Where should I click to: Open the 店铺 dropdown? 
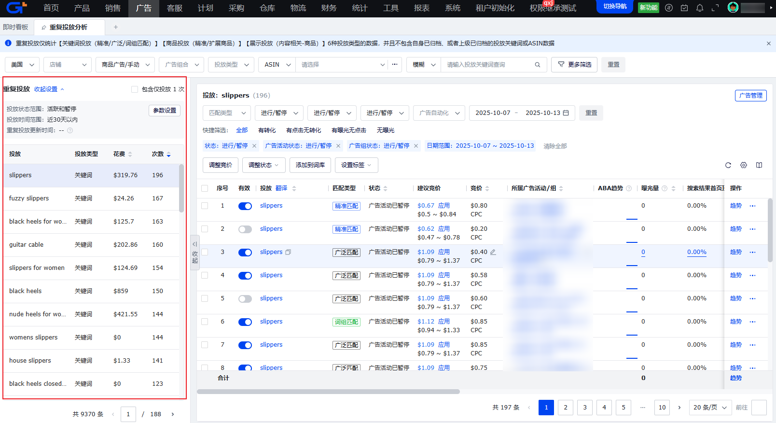(x=68, y=65)
